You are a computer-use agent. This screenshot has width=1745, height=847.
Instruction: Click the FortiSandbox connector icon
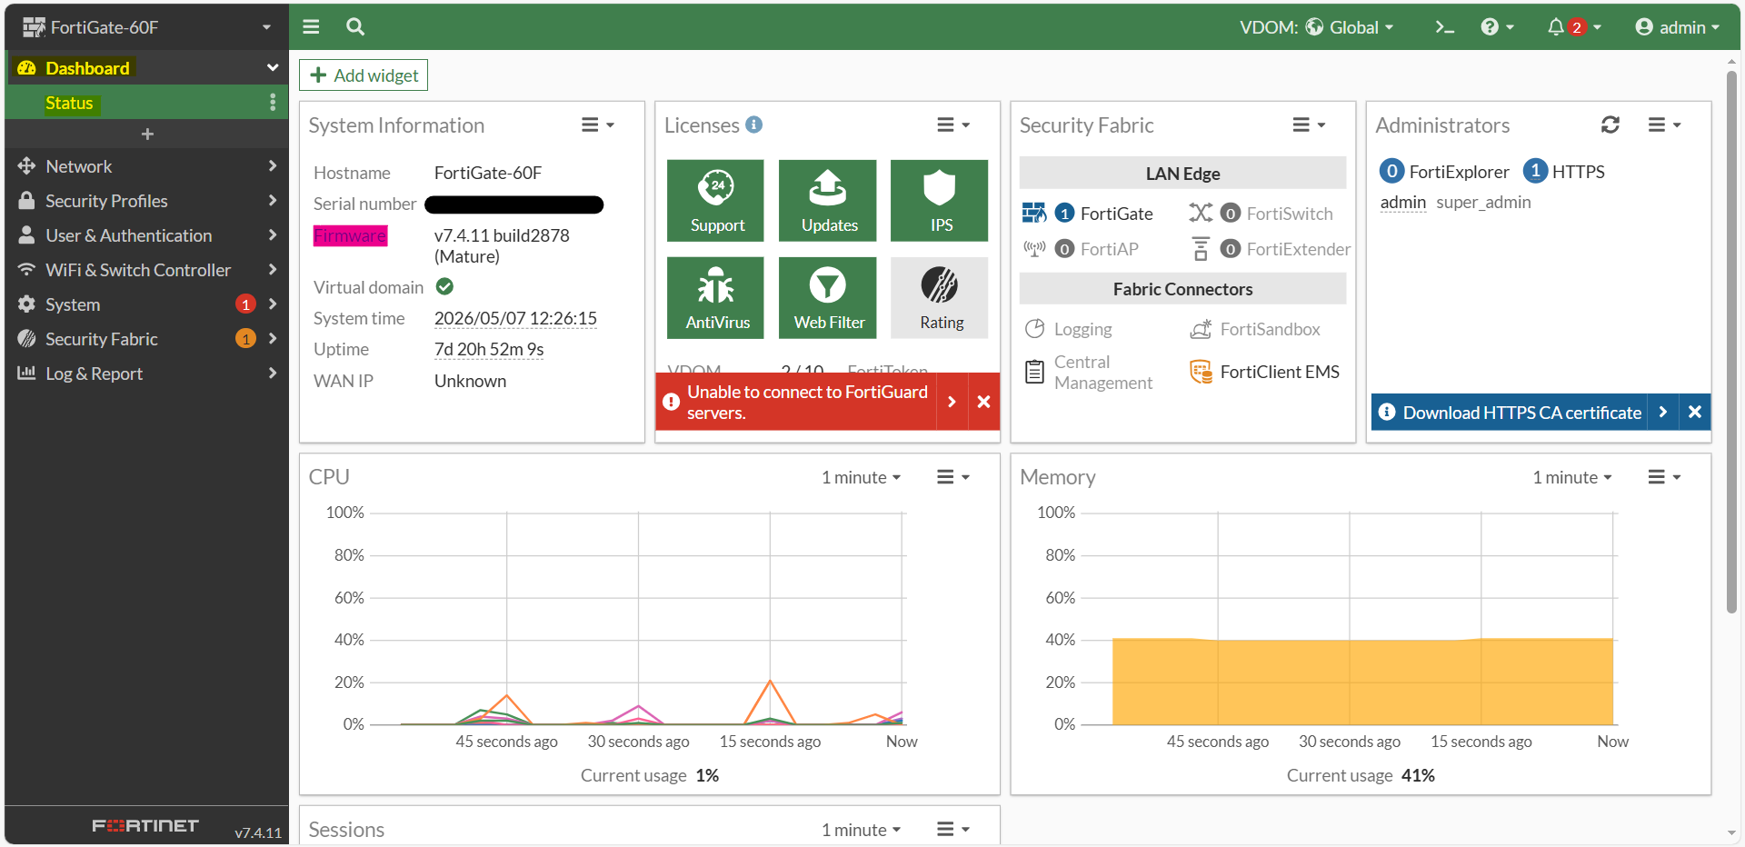point(1201,329)
